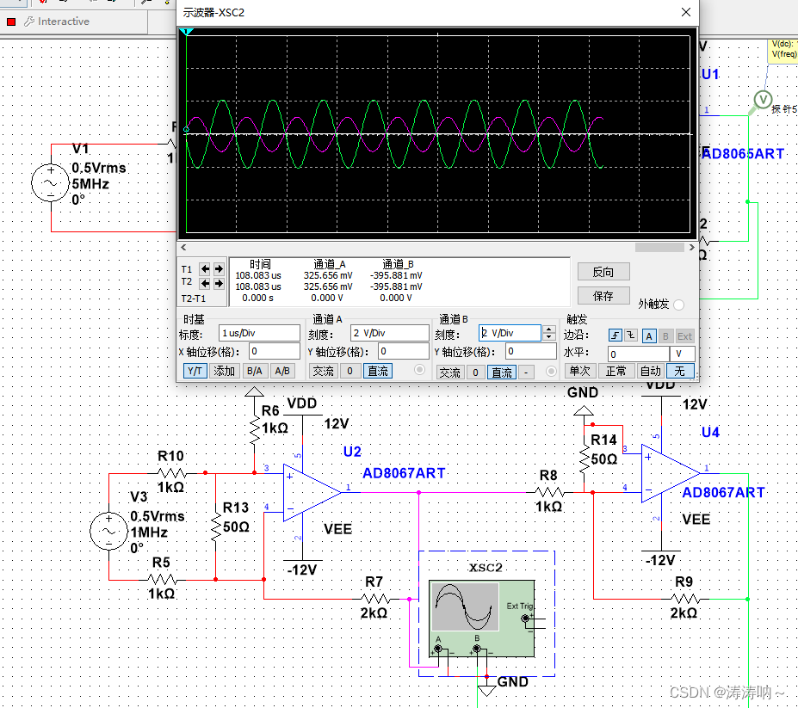
Task: Select GND symbol below XSC2 oscilloscope
Action: 487,690
